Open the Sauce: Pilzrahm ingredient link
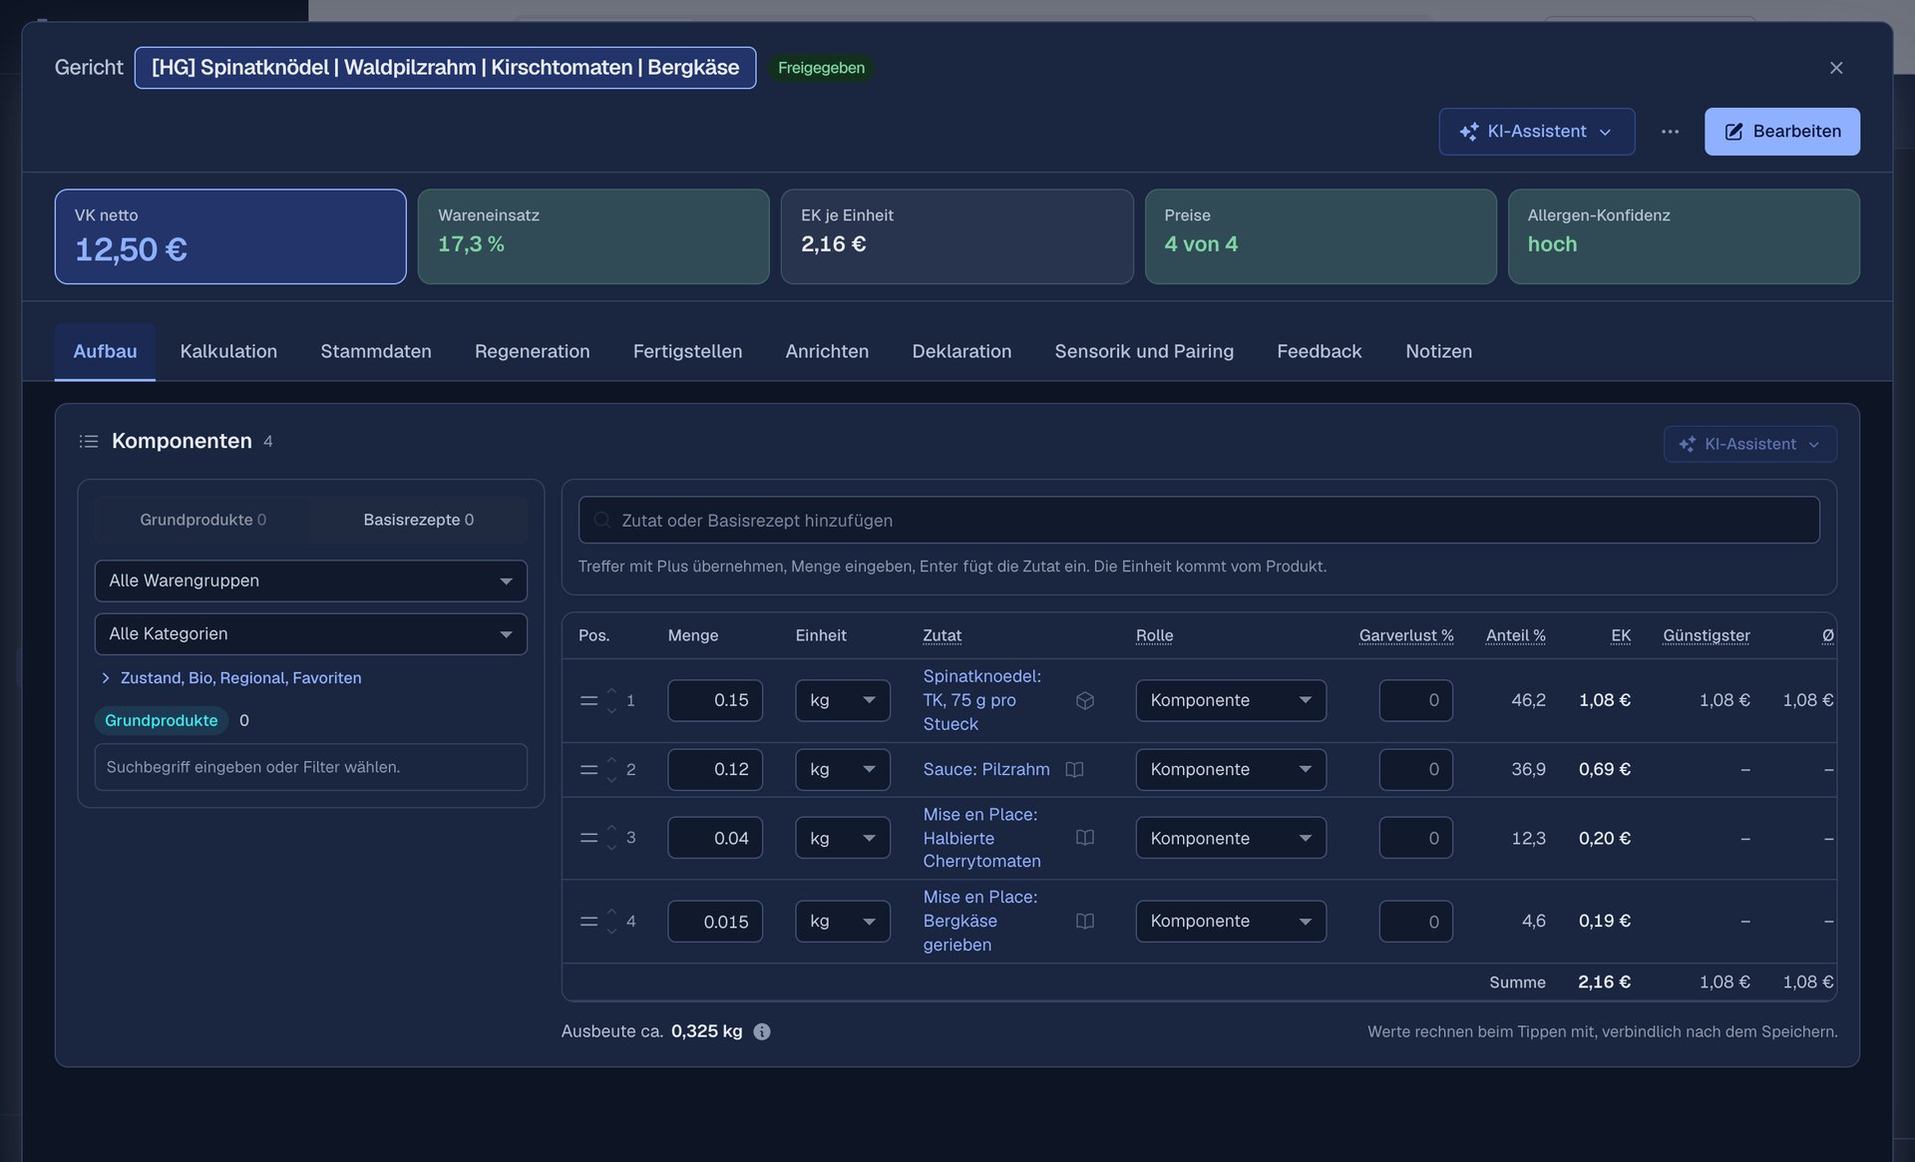This screenshot has width=1915, height=1162. click(985, 769)
